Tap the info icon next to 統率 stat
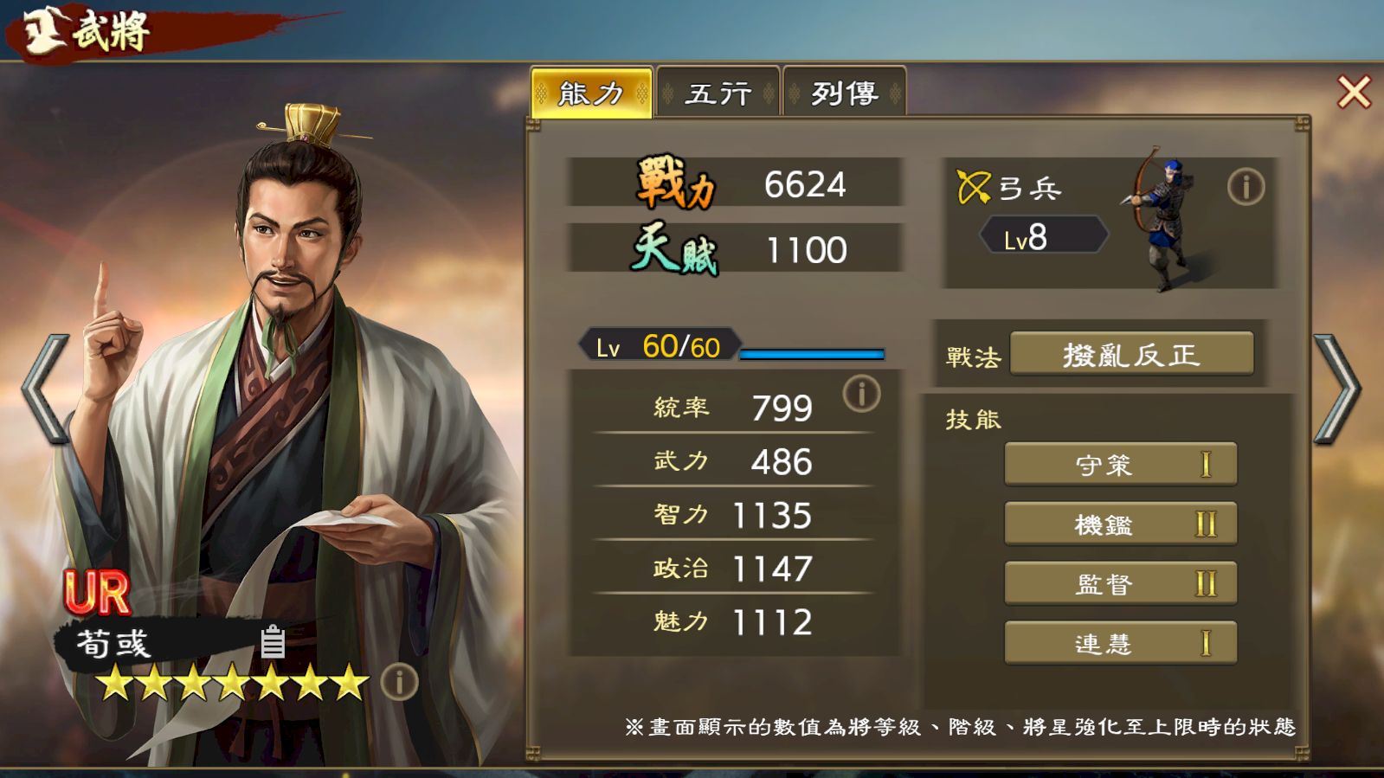 (x=861, y=394)
